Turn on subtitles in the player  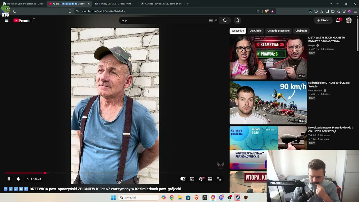tap(192, 179)
